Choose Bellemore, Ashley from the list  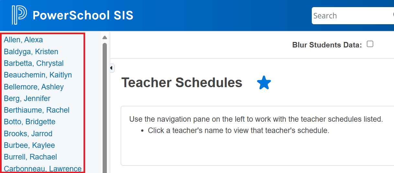click(x=34, y=87)
